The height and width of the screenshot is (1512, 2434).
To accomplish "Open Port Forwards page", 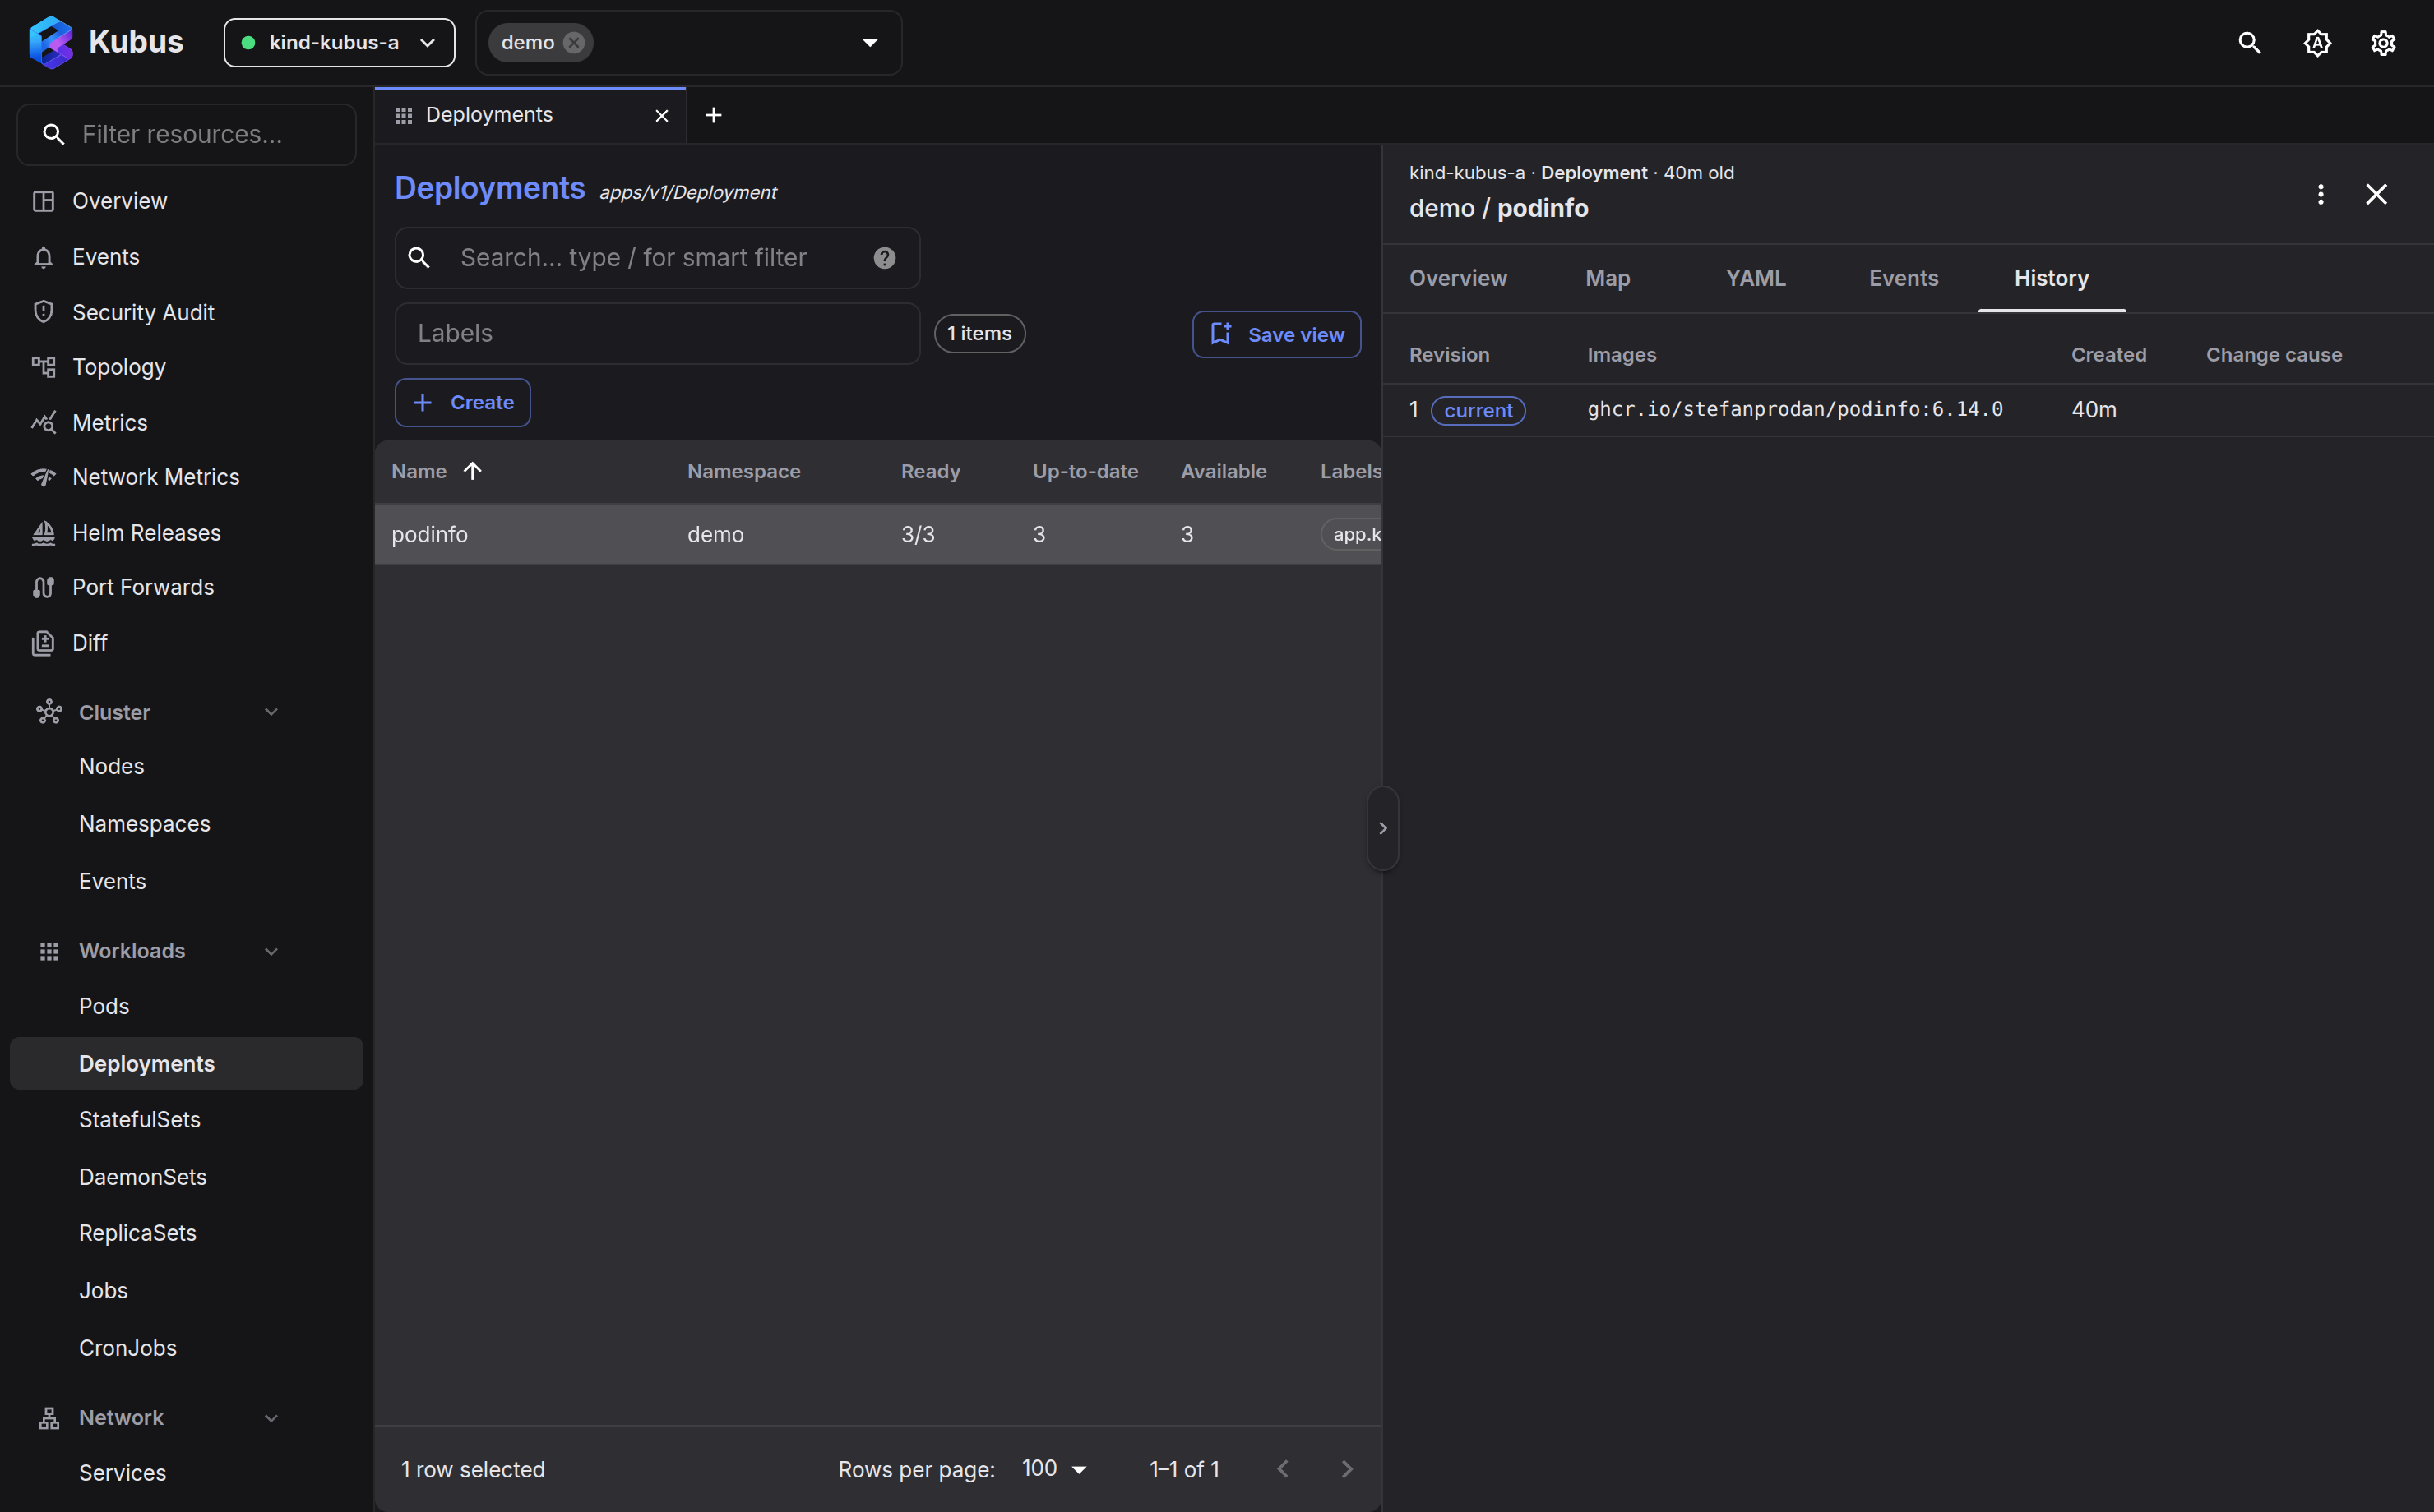I will pyautogui.click(x=186, y=587).
